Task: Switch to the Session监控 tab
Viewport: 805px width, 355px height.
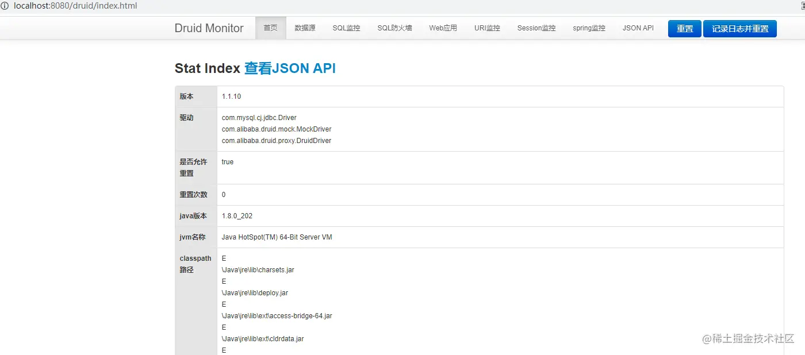Action: [x=536, y=28]
